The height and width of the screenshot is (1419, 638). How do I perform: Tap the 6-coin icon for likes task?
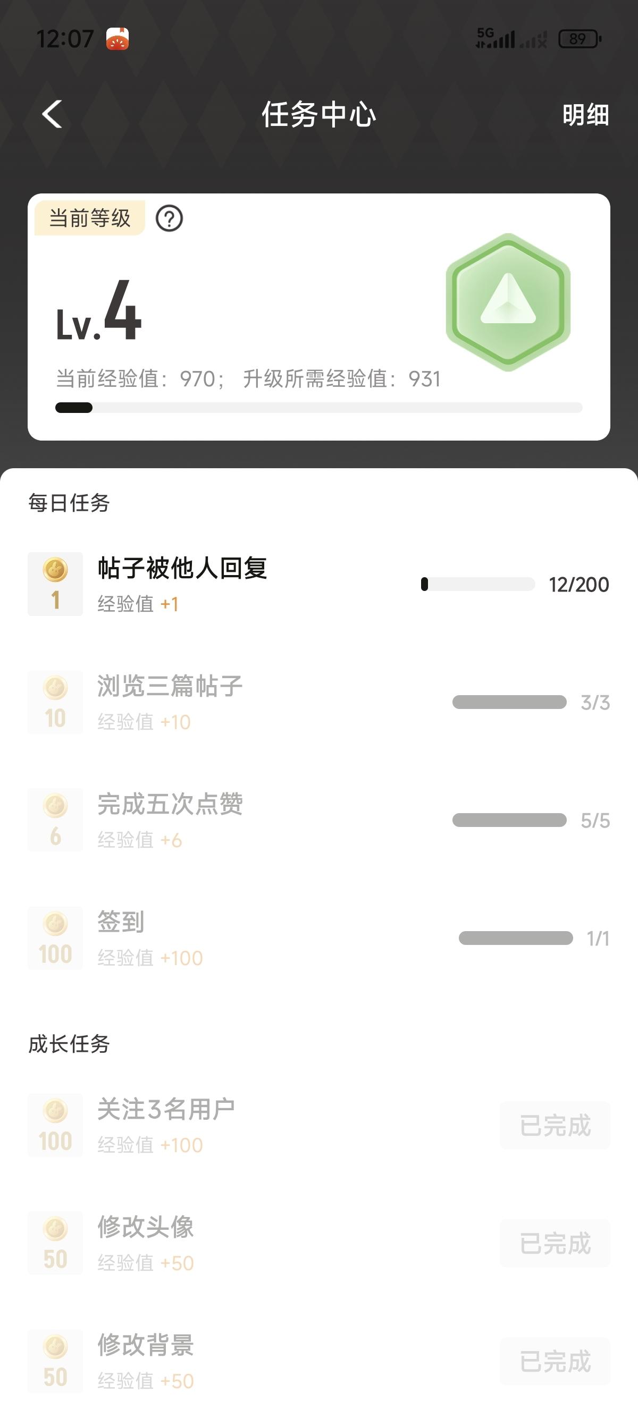[55, 820]
